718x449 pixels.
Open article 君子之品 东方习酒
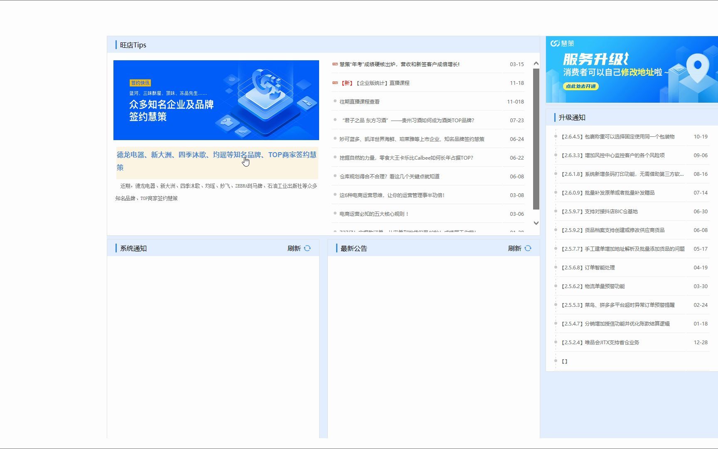407,120
